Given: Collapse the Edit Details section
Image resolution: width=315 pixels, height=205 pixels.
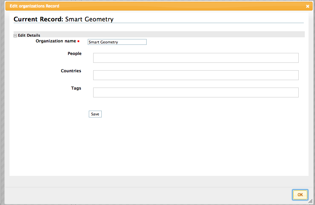Looking at the screenshot, I should [x=15, y=36].
